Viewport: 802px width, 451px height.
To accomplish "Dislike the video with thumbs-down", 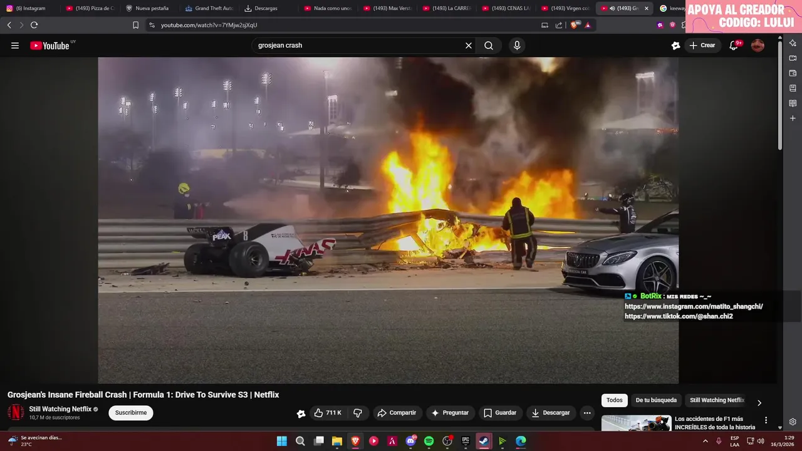I will 358,413.
